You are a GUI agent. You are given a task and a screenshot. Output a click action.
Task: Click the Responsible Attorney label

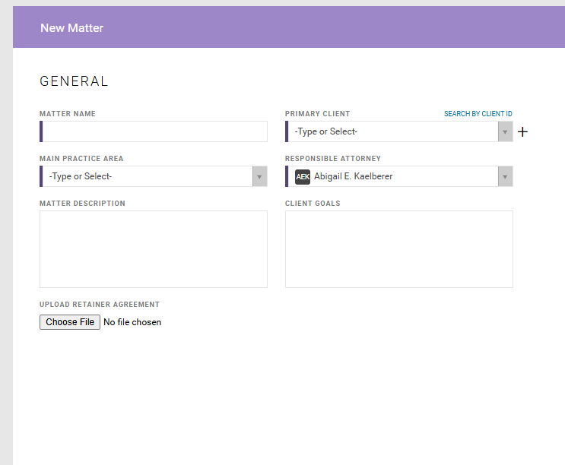click(333, 159)
